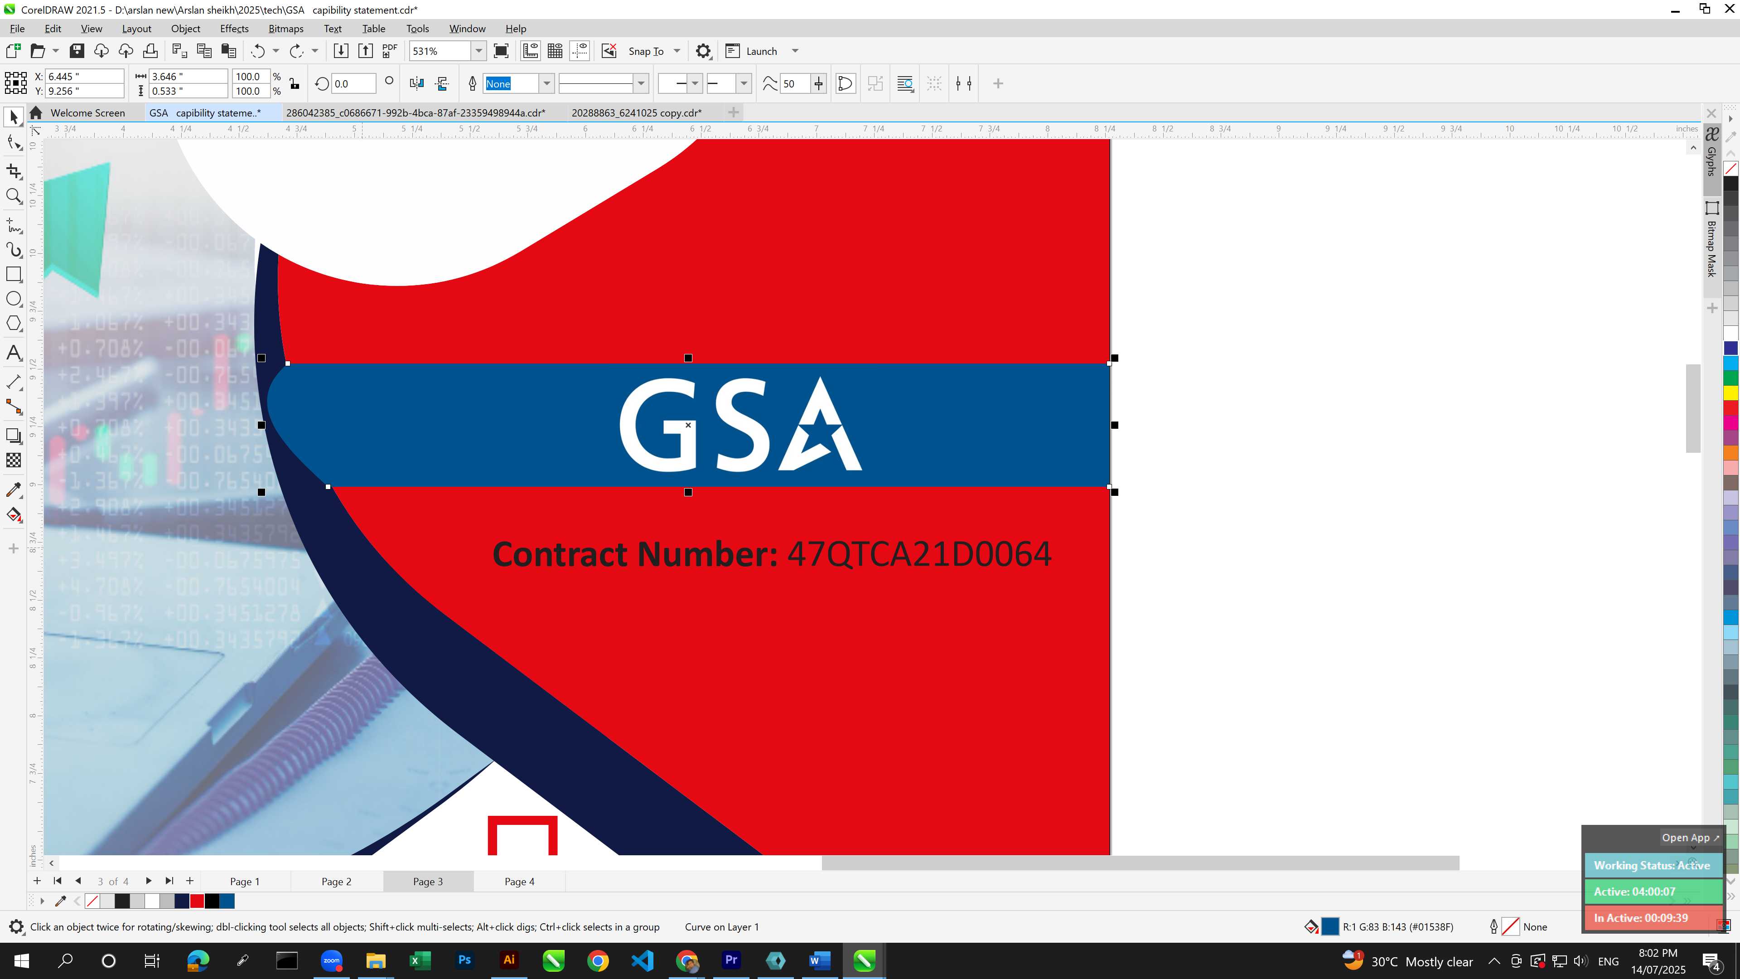Select the Ellipse tool
Viewport: 1740px width, 979px height.
[14, 299]
